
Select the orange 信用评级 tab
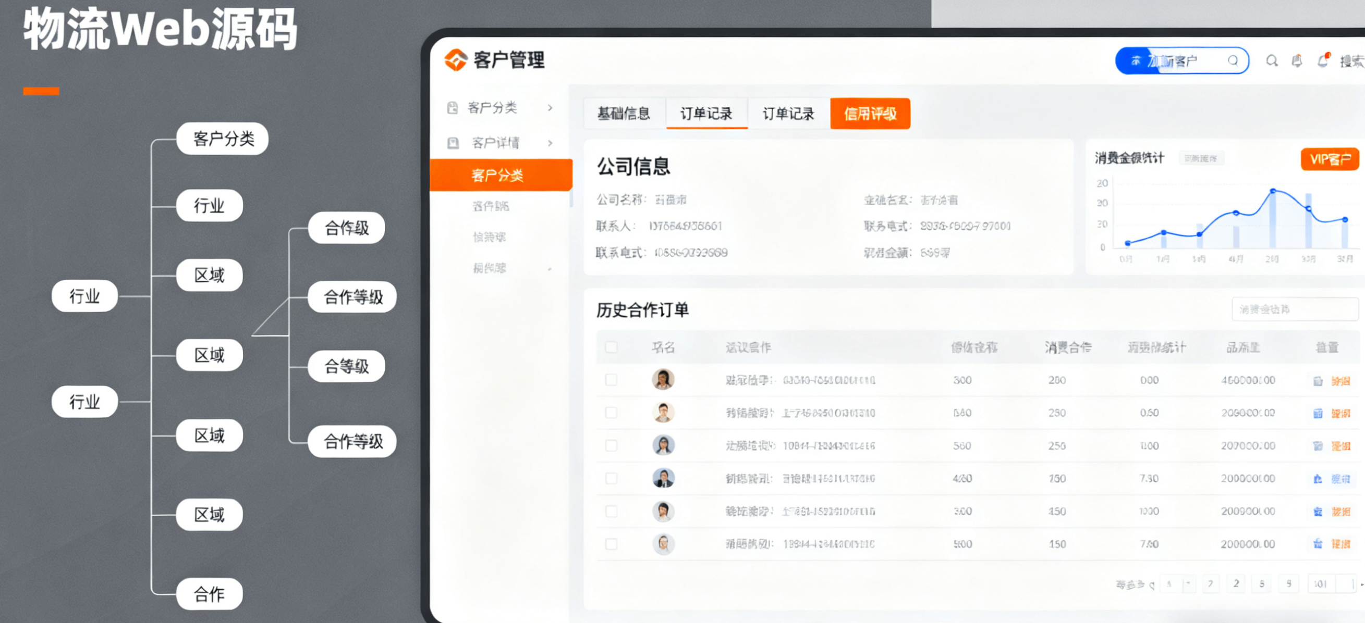click(870, 113)
